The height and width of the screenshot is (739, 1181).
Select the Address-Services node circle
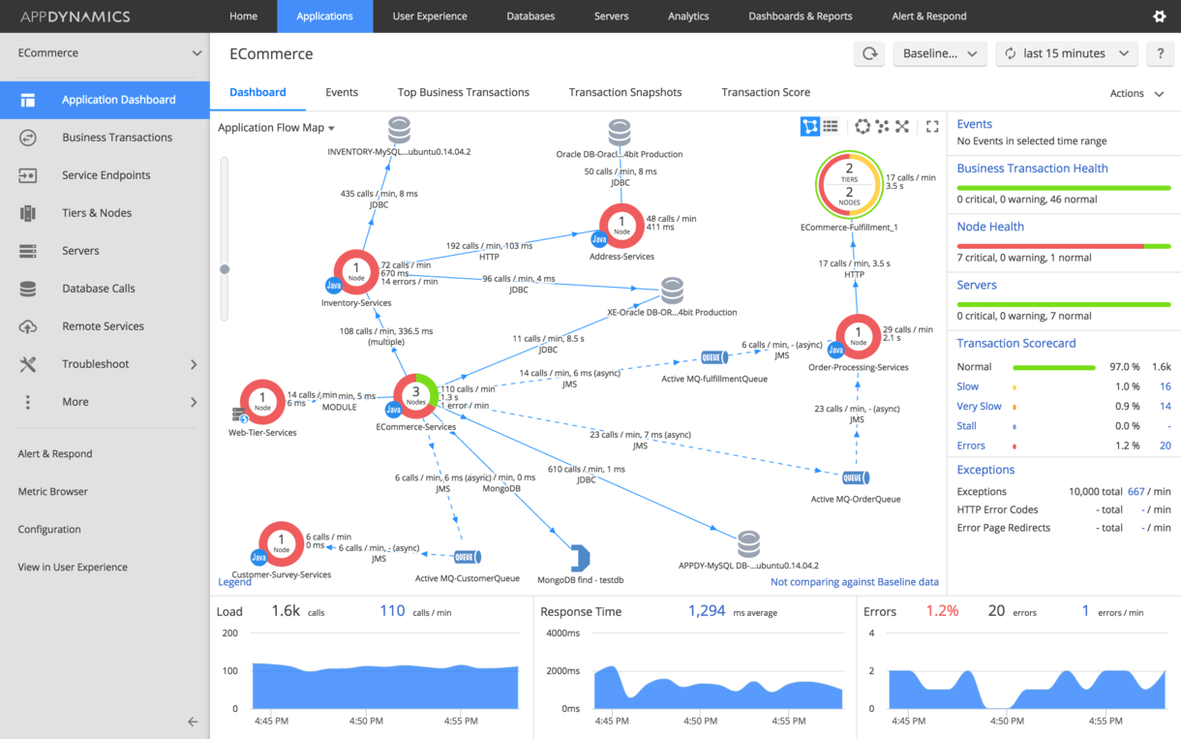coord(621,226)
